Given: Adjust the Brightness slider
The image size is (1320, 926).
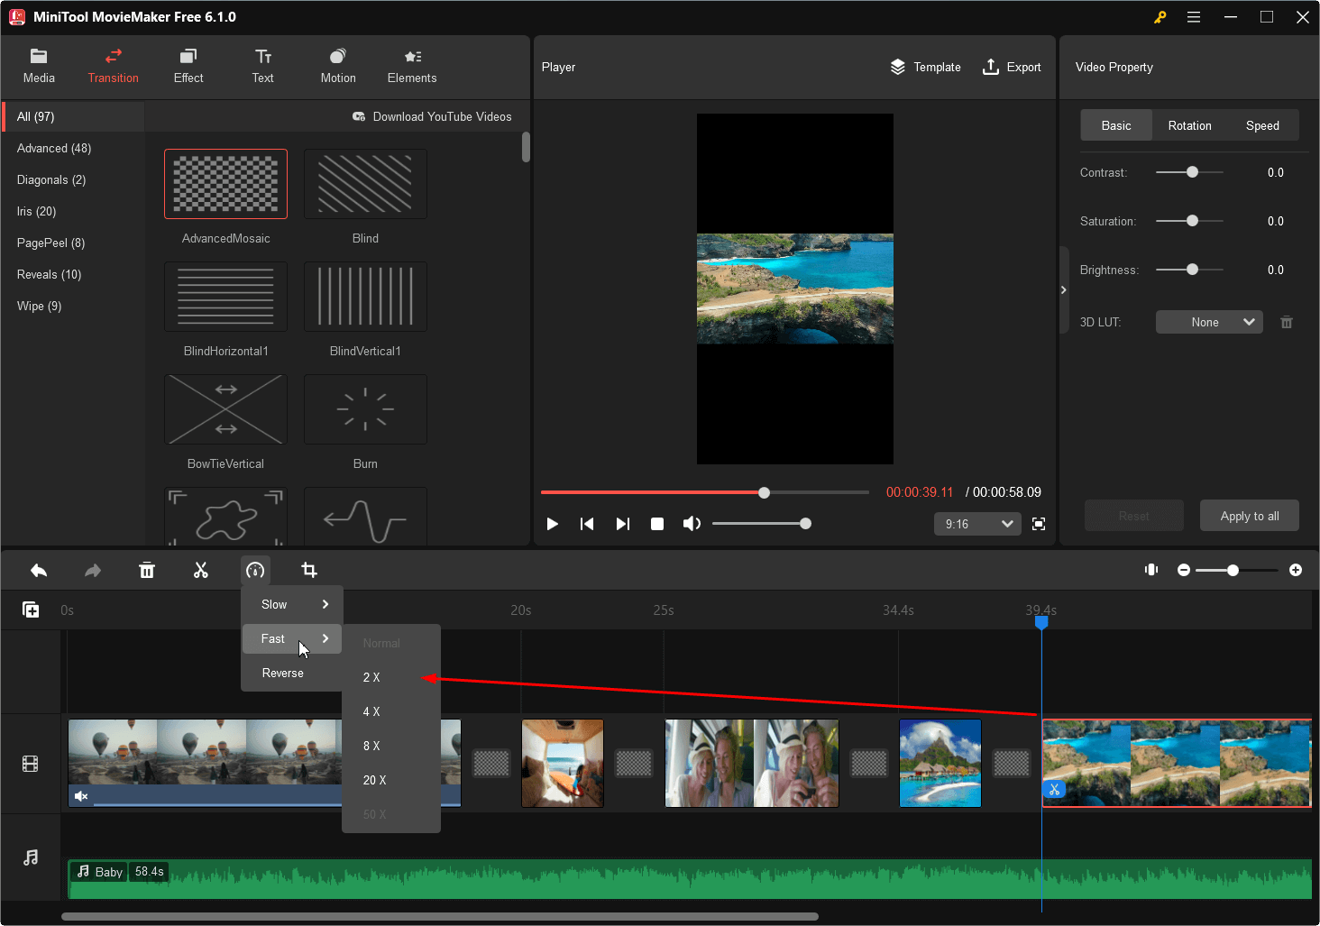Looking at the screenshot, I should click(1190, 270).
